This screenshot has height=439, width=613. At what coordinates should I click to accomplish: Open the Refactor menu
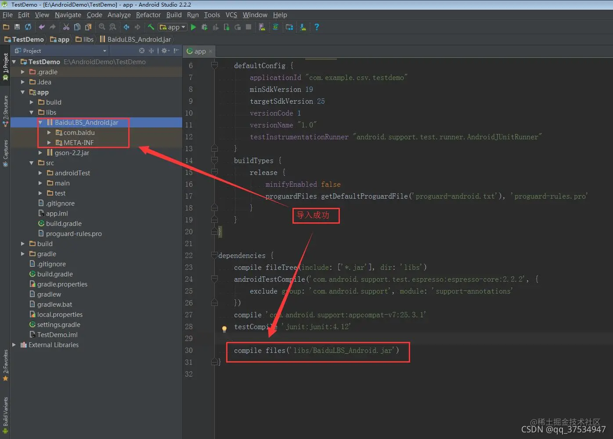coord(148,15)
